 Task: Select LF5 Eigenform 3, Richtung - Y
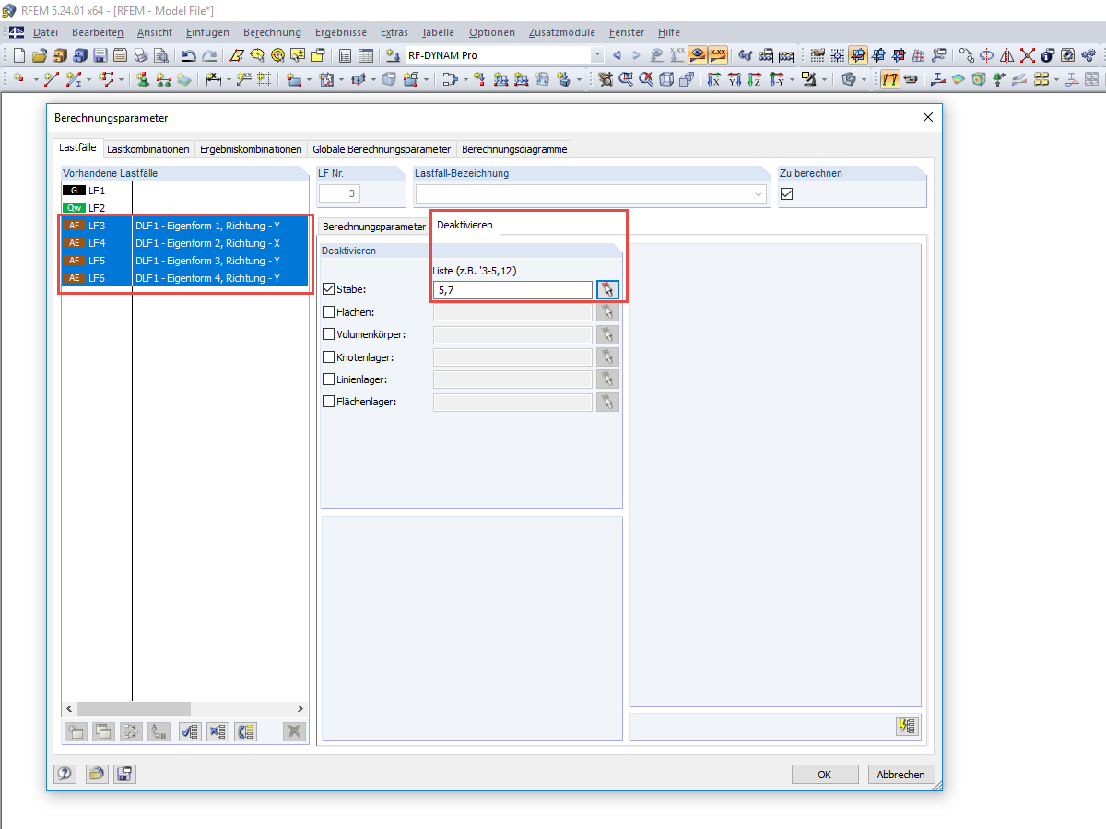pos(184,261)
